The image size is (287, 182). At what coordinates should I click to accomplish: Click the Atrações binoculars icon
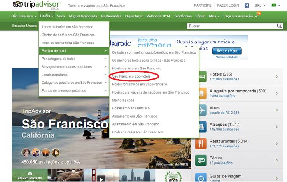(201, 127)
